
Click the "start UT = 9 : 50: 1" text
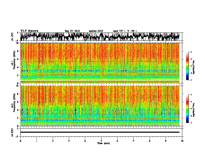(125, 31)
